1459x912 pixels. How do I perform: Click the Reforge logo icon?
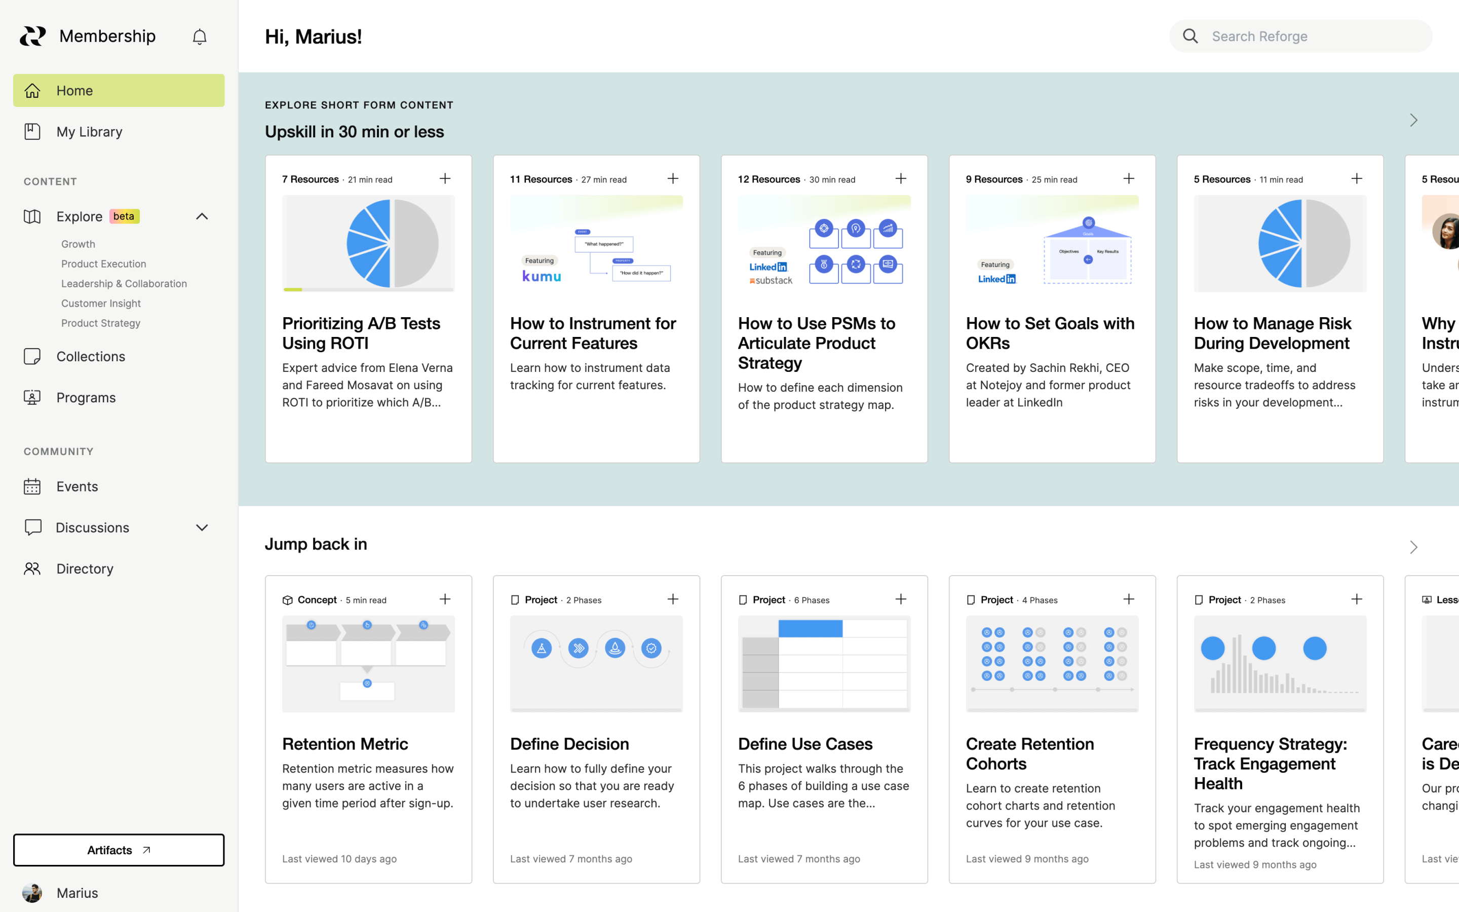pos(32,36)
